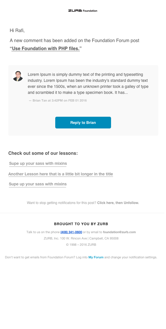Open the "Another Lesson here" longer-title link
The image size is (166, 329).
[x=61, y=174]
